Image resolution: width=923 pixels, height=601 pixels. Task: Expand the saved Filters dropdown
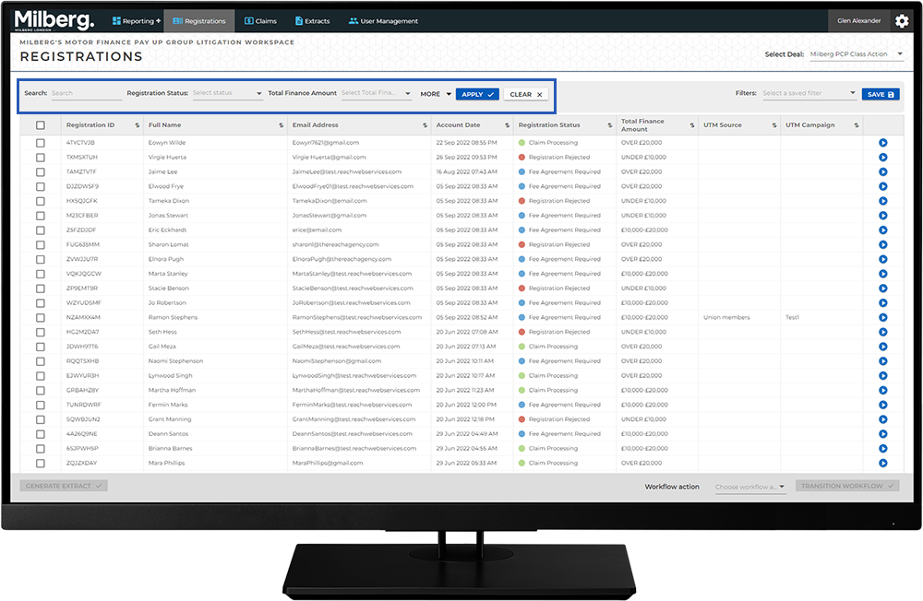(809, 93)
